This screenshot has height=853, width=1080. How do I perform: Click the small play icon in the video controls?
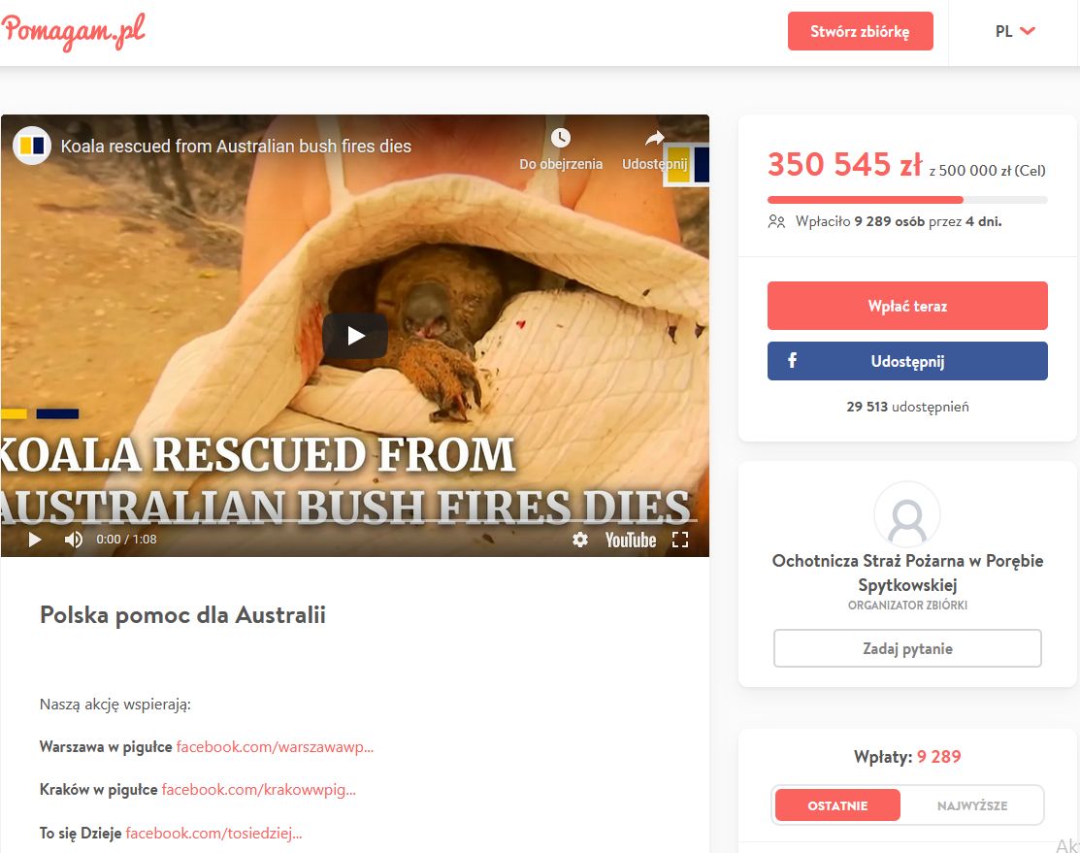tap(34, 539)
